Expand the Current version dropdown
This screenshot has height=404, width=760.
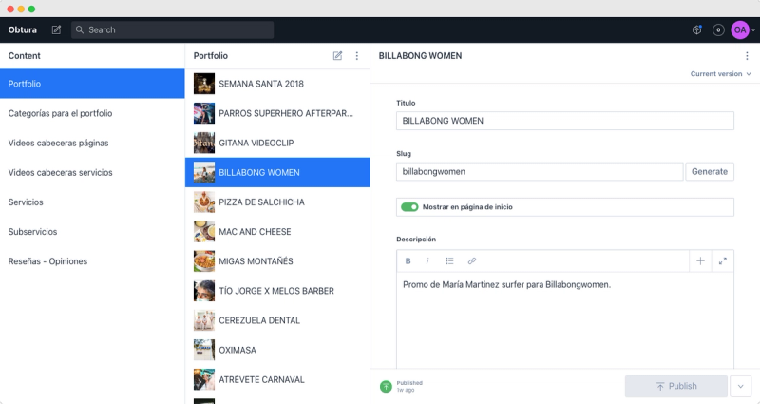(x=721, y=74)
